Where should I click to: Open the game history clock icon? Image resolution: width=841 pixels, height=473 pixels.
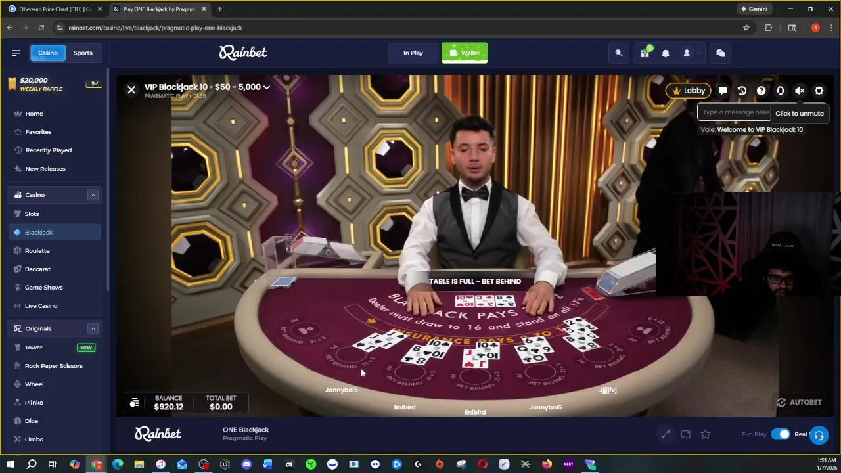[x=742, y=91]
